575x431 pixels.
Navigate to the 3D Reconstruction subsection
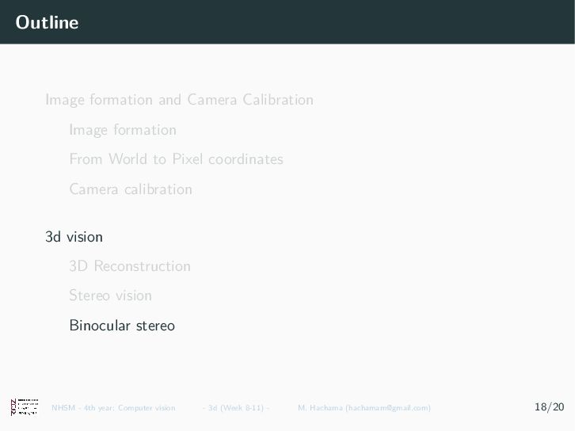click(130, 266)
